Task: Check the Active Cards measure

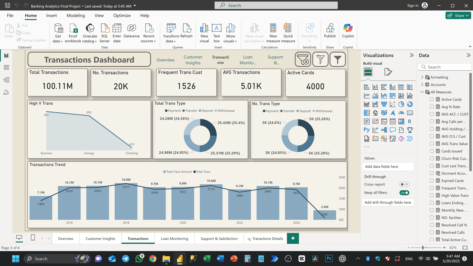Action: (432, 100)
